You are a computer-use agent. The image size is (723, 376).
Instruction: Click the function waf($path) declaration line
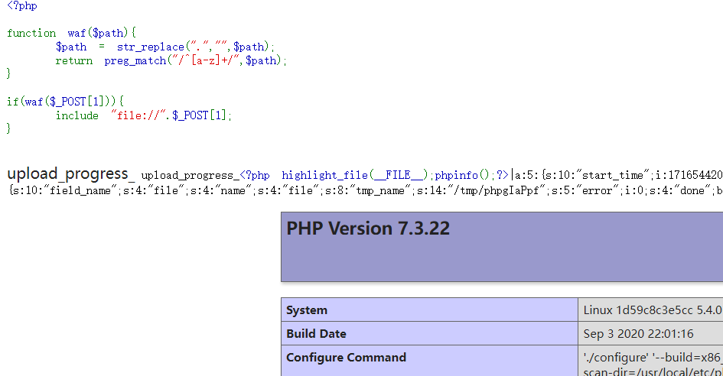point(71,33)
